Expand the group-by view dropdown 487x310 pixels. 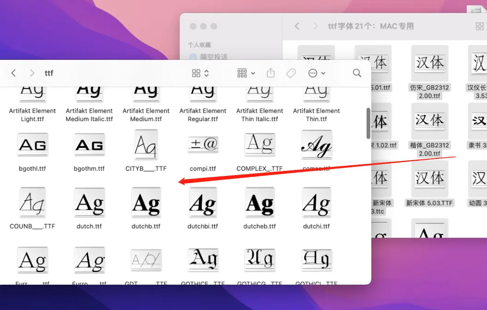tap(246, 73)
